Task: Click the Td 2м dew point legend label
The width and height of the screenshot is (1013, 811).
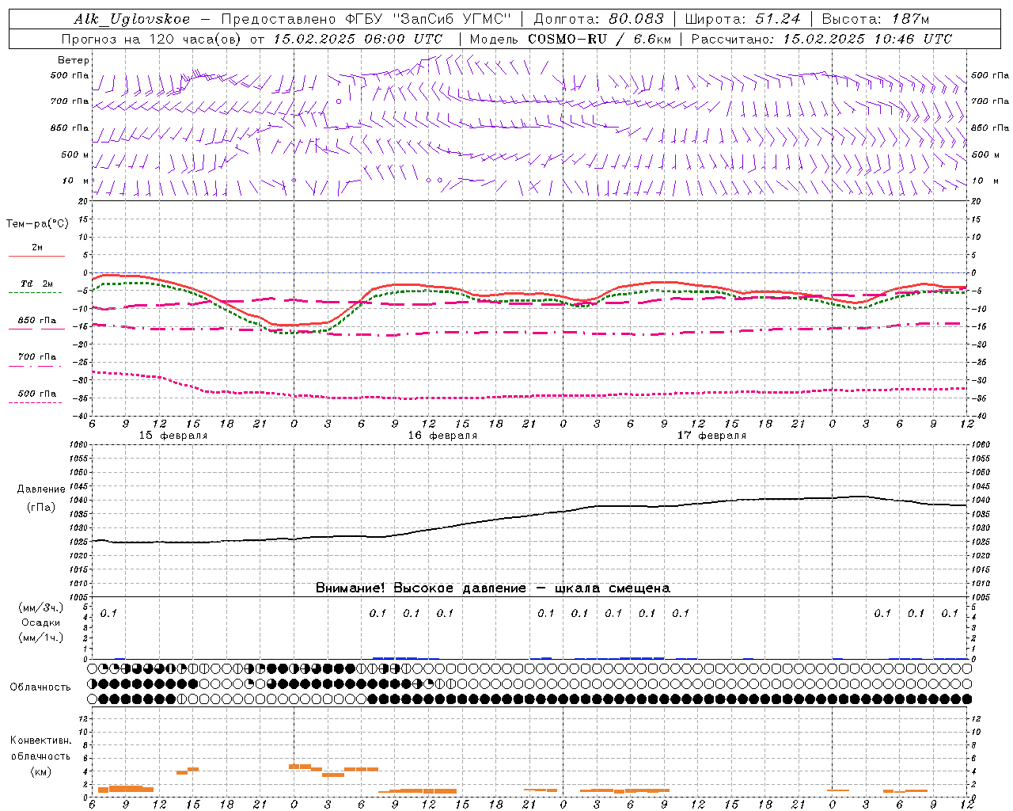Action: pos(36,284)
